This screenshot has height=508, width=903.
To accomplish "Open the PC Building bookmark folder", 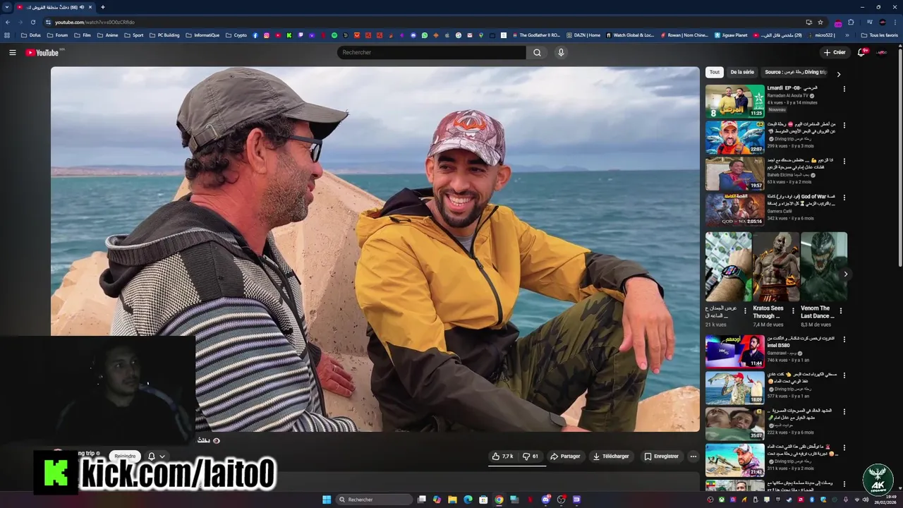I will pyautogui.click(x=164, y=35).
